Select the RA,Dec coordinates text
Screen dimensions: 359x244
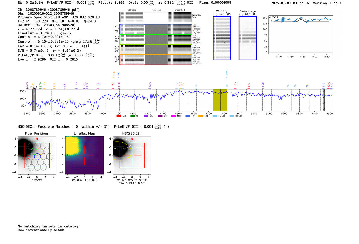pyautogui.click(x=47, y=25)
